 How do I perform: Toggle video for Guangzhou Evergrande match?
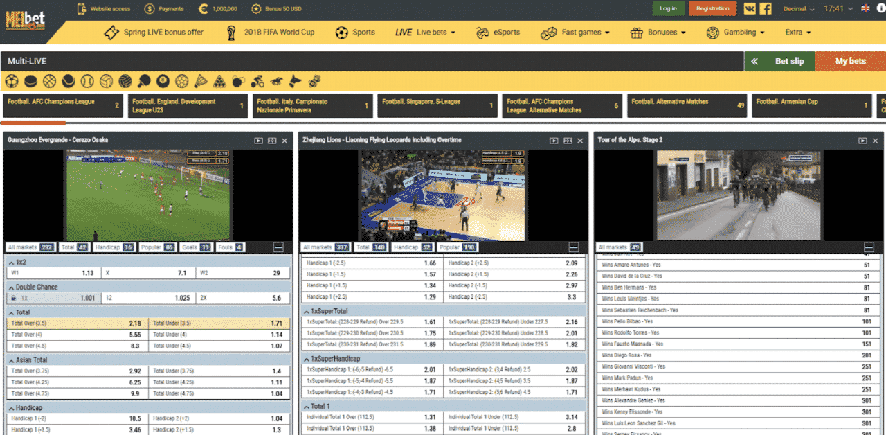pos(258,141)
